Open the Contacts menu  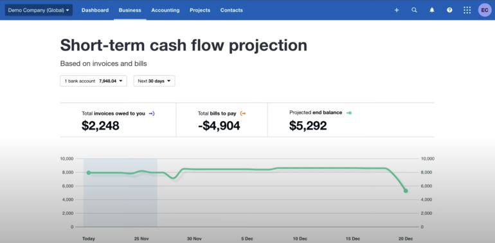[231, 10]
